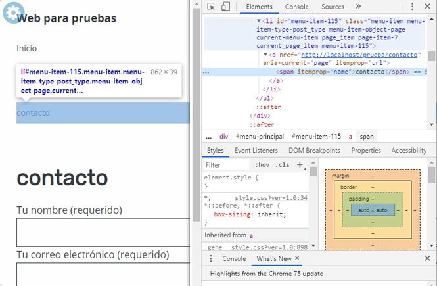The image size is (437, 286).
Task: Select the drawer Console tab
Action: [x=234, y=258]
